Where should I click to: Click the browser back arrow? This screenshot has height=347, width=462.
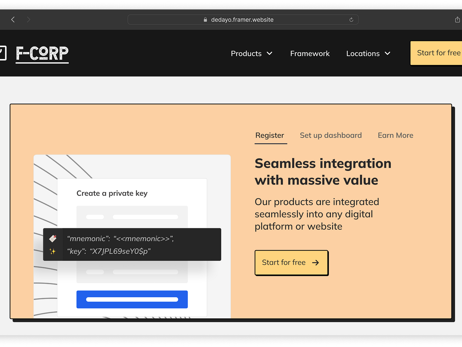13,20
